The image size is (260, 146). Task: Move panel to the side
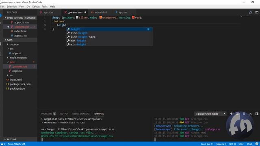257,114
